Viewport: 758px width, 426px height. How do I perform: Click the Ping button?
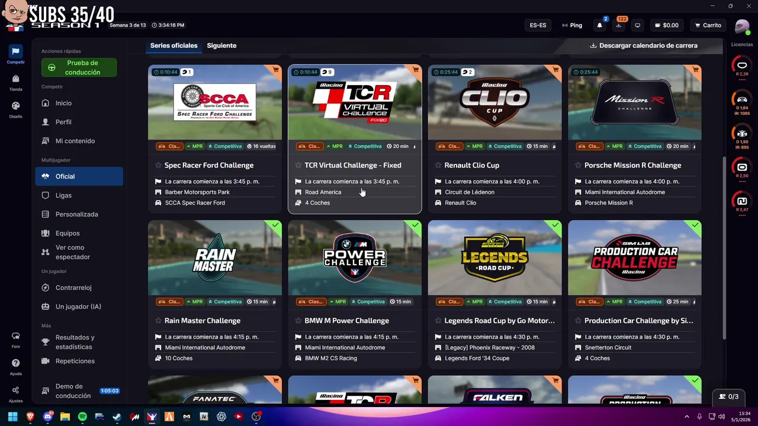coord(572,25)
